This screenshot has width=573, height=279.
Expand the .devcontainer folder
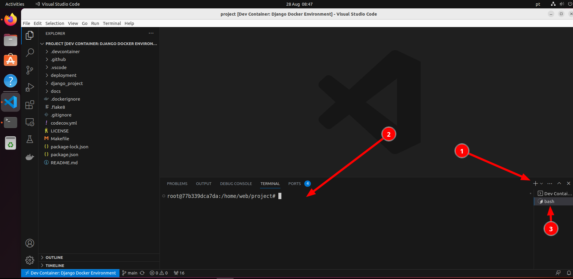point(99,52)
